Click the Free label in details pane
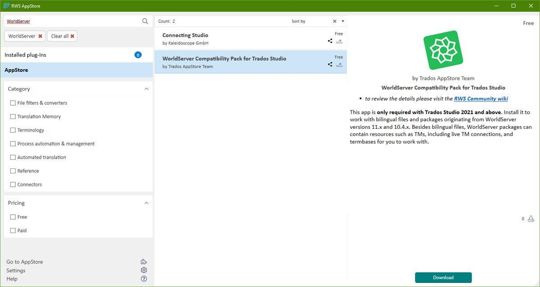 click(x=528, y=23)
